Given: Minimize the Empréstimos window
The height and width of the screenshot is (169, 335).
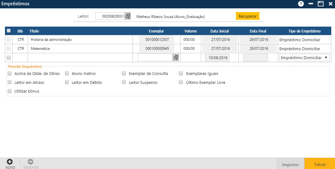Looking at the screenshot, I should (311, 4).
